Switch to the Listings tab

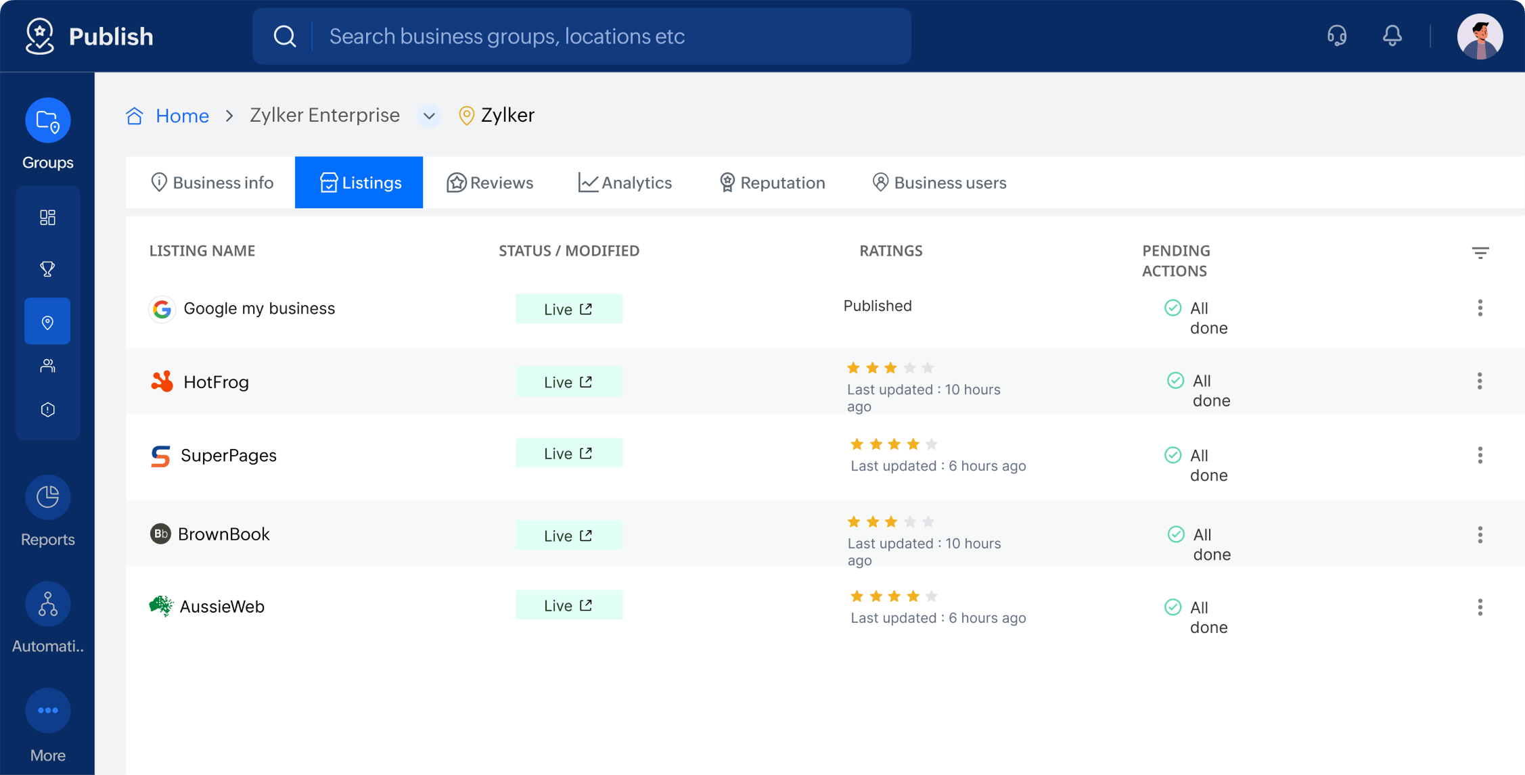tap(359, 183)
